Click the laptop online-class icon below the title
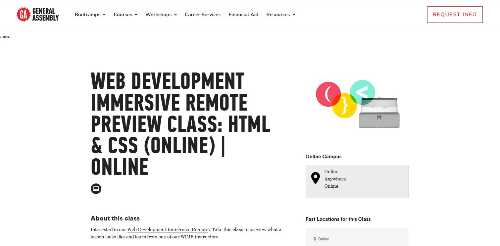500x246 pixels. [96, 188]
